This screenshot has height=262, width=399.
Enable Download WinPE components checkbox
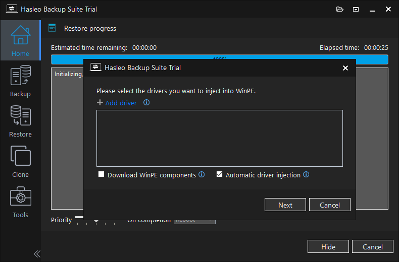pos(102,174)
